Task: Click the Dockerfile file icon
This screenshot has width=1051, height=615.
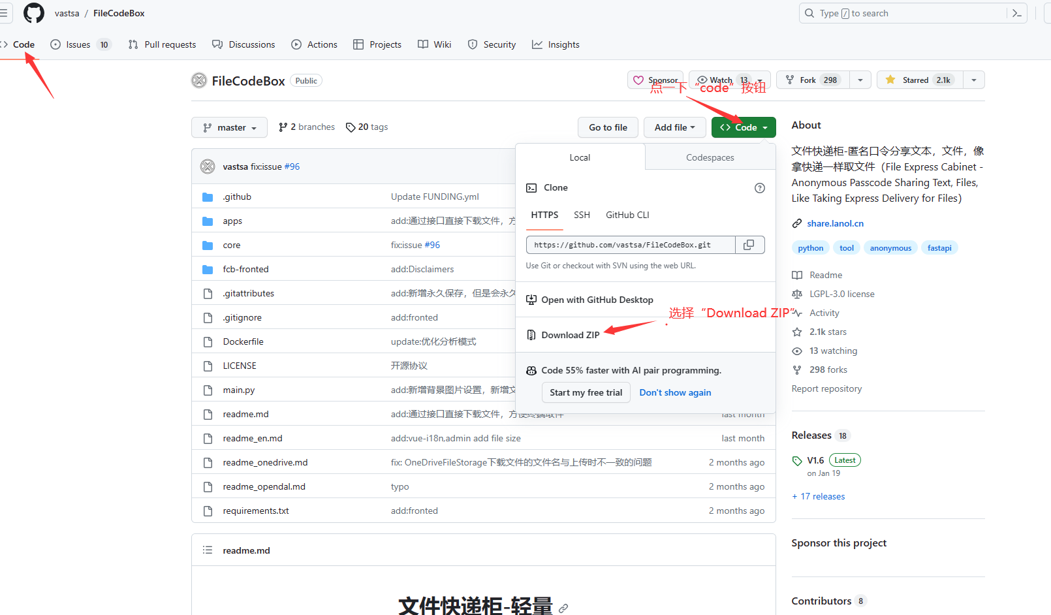Action: click(x=208, y=341)
